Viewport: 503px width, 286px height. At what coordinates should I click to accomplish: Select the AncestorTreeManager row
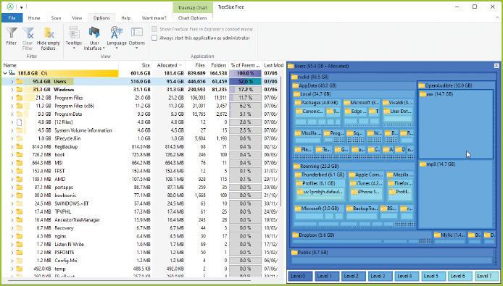click(141, 220)
